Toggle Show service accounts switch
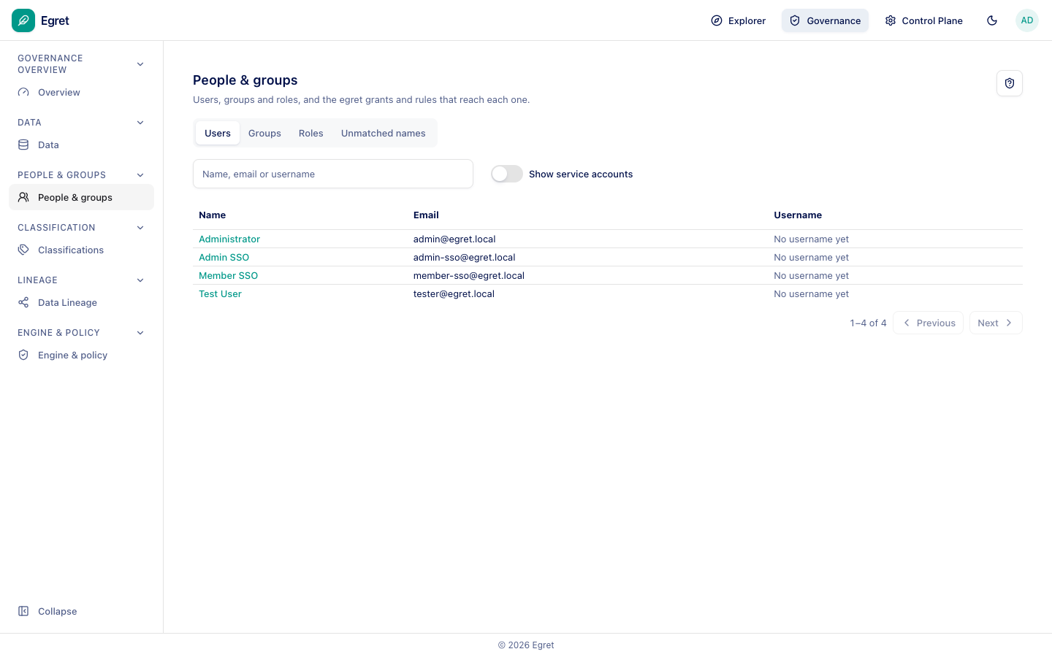The image size is (1052, 657). (x=507, y=174)
